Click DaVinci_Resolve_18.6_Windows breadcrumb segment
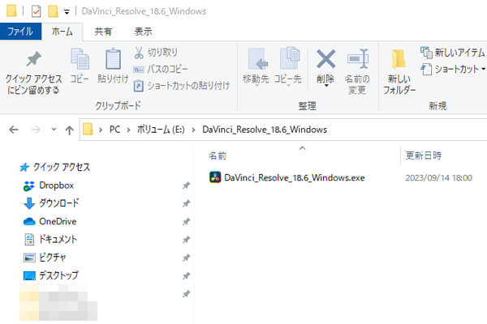The width and height of the screenshot is (487, 324). 265,130
